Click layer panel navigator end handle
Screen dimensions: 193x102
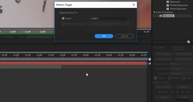(x=150, y=29)
